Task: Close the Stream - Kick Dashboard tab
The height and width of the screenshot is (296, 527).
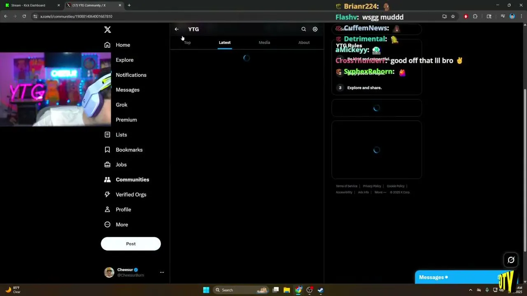Action: [x=58, y=5]
